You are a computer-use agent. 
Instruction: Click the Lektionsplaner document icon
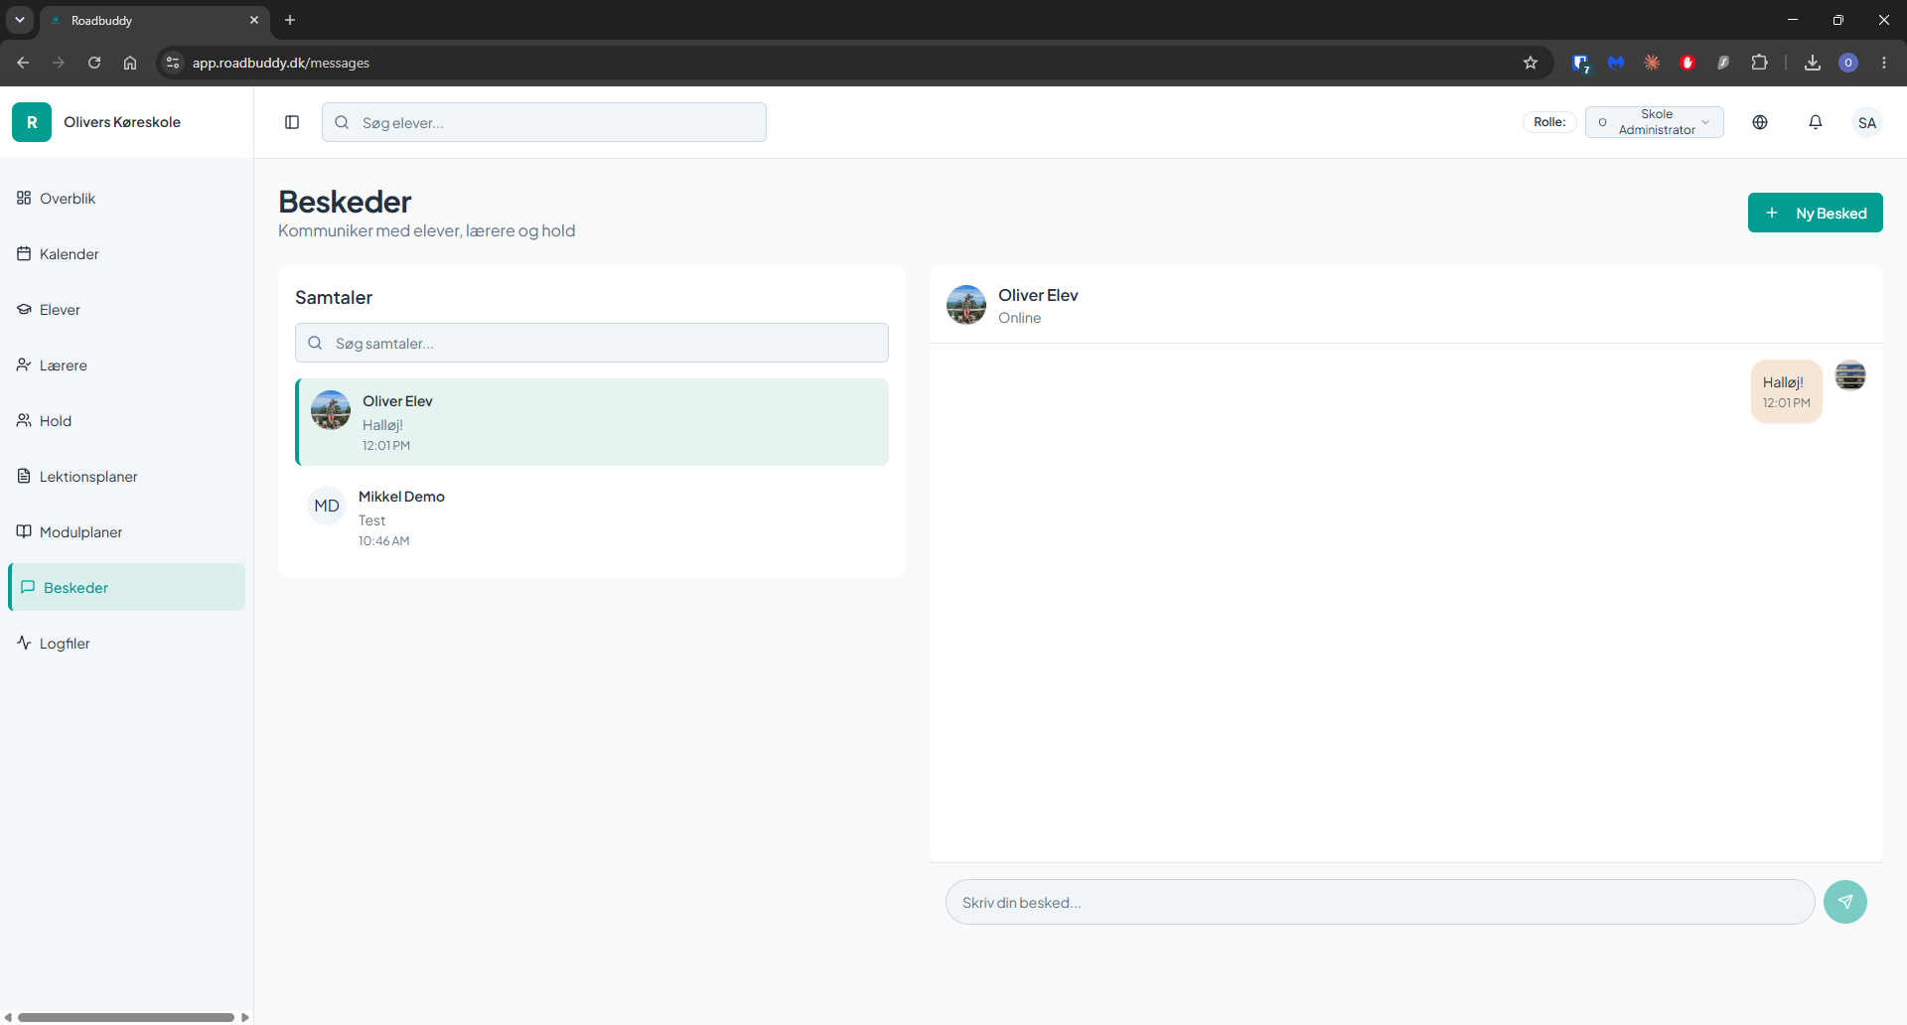24,476
